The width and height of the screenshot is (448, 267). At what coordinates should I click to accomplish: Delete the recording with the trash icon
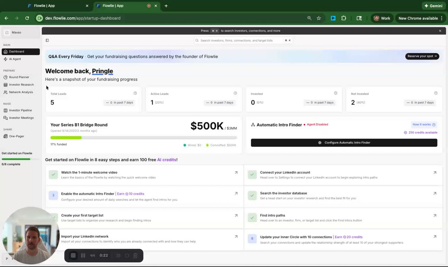135,256
